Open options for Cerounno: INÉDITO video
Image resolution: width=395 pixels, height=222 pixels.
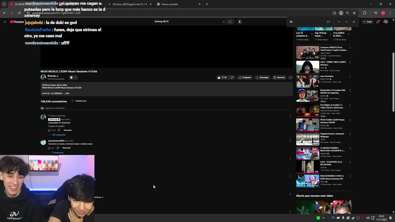[350, 48]
